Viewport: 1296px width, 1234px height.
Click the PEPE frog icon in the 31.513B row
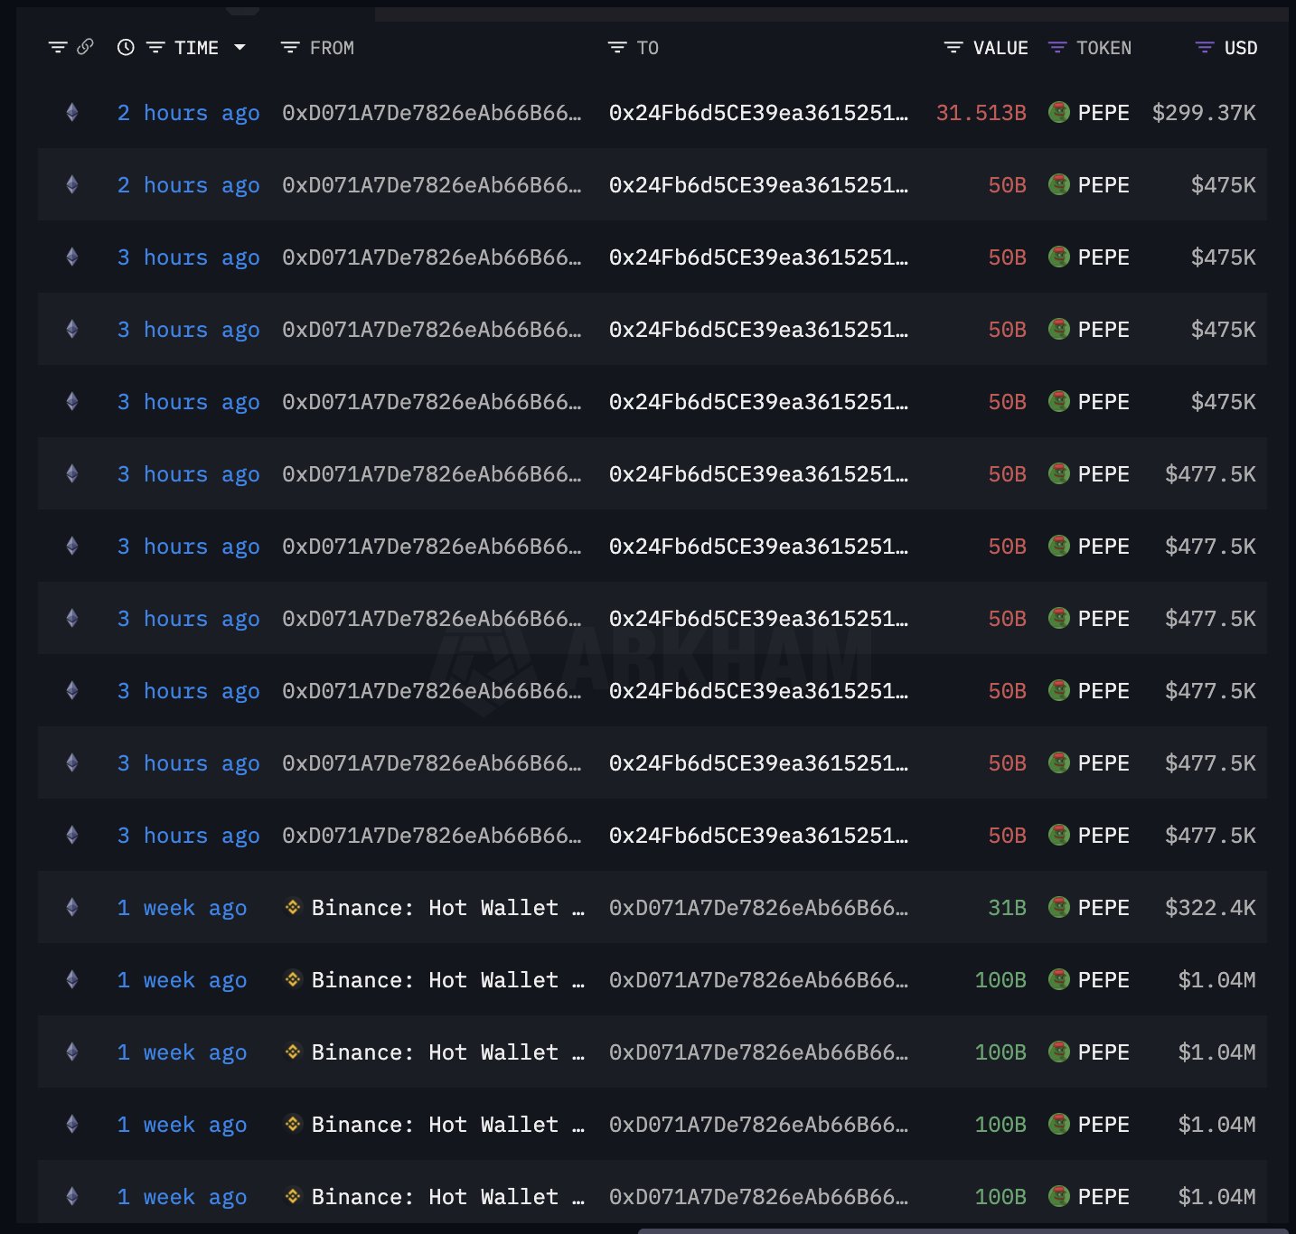[x=1059, y=112]
